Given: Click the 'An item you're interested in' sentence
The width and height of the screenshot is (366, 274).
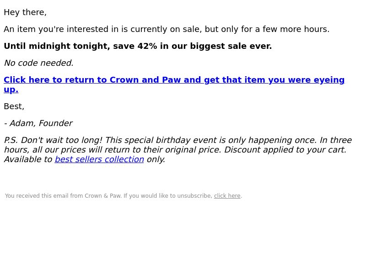Looking at the screenshot, I should point(167,29).
